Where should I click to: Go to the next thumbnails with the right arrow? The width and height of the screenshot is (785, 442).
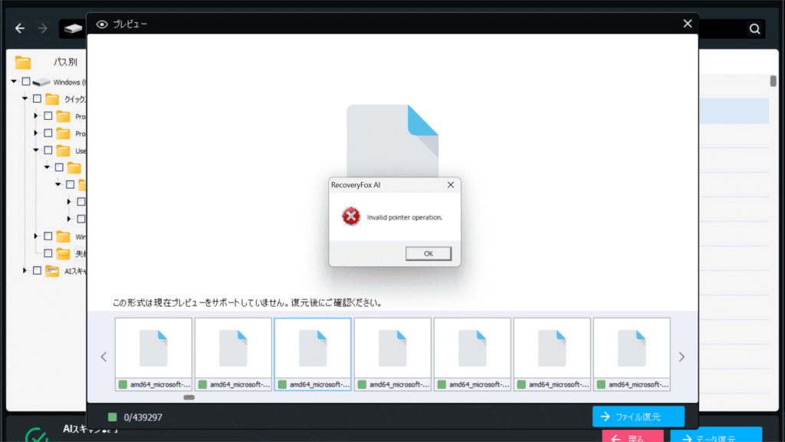pos(682,357)
